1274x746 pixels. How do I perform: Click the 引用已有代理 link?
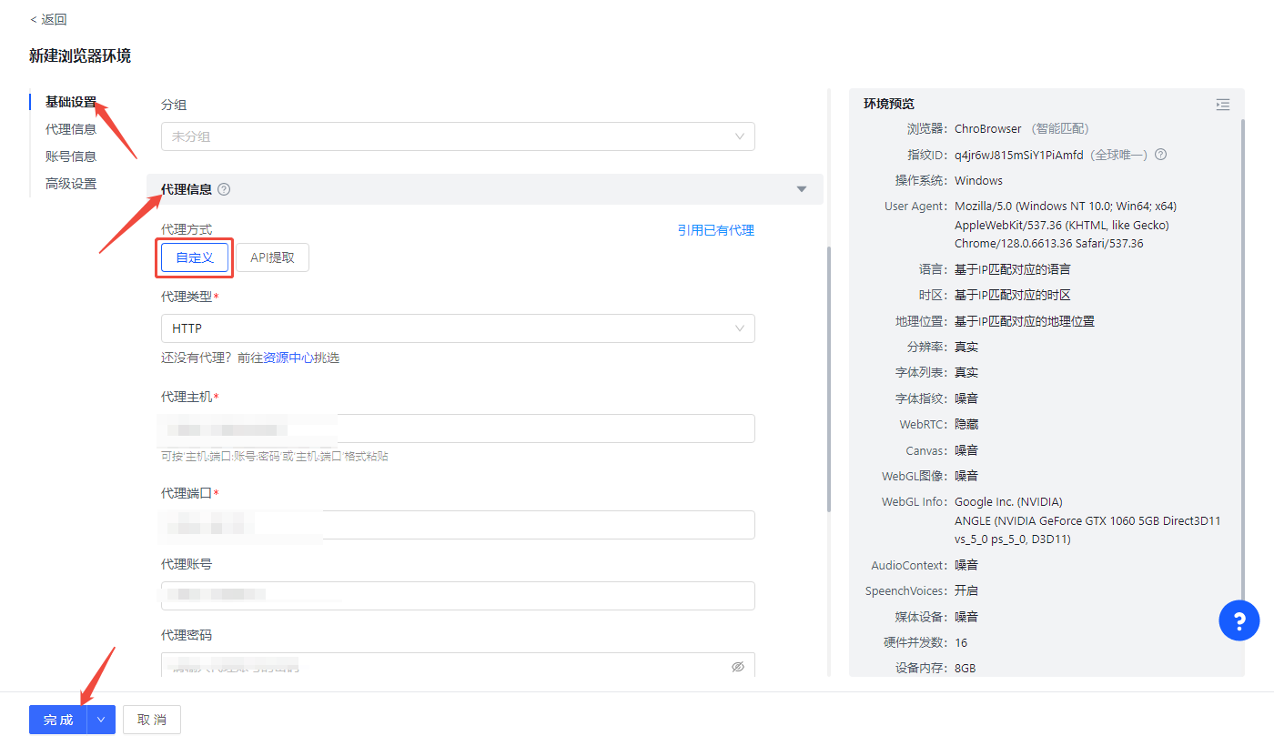(715, 230)
